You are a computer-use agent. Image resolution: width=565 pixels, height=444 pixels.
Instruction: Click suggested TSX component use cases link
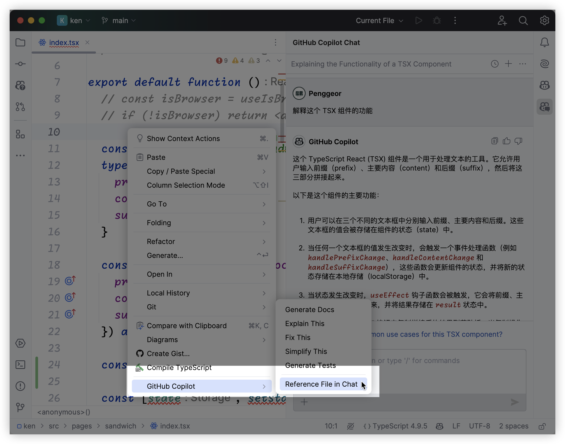tap(437, 334)
